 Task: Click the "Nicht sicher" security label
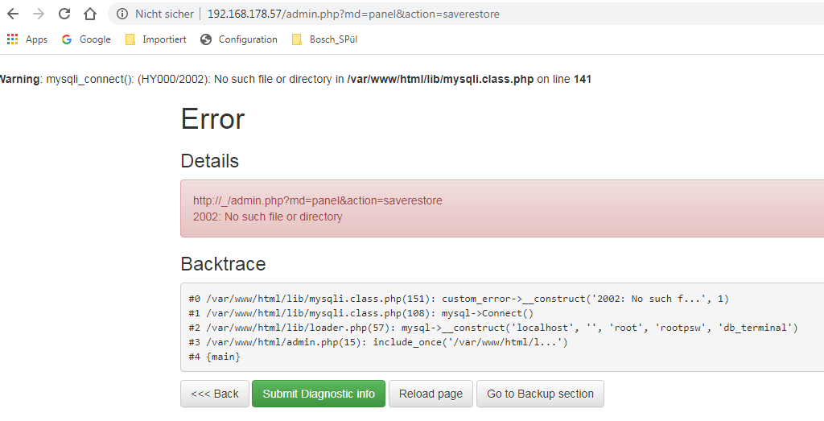point(164,14)
